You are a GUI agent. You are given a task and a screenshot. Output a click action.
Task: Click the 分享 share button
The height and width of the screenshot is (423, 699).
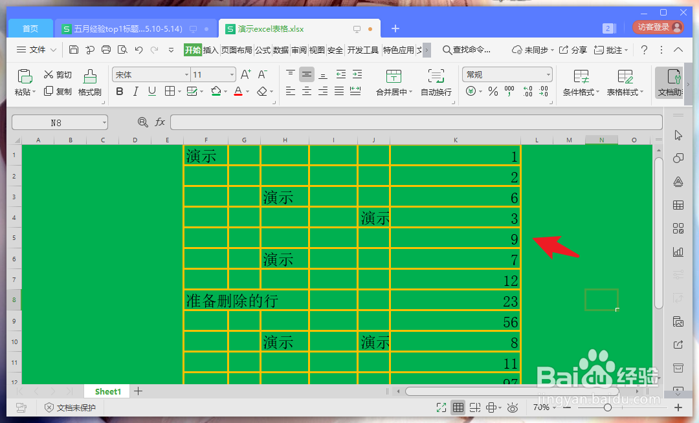573,50
